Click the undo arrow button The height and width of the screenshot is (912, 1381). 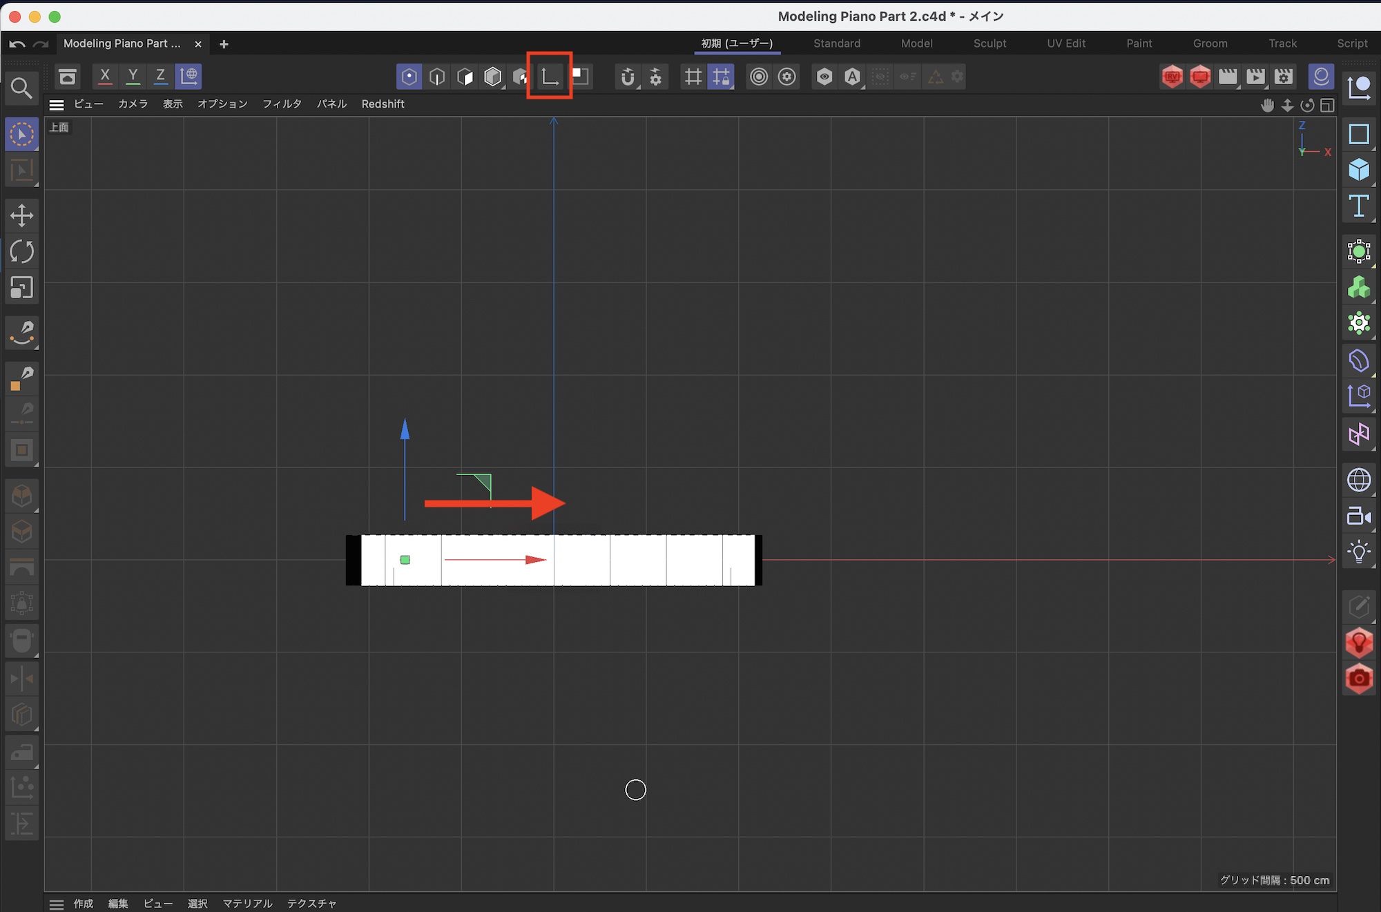(x=17, y=44)
